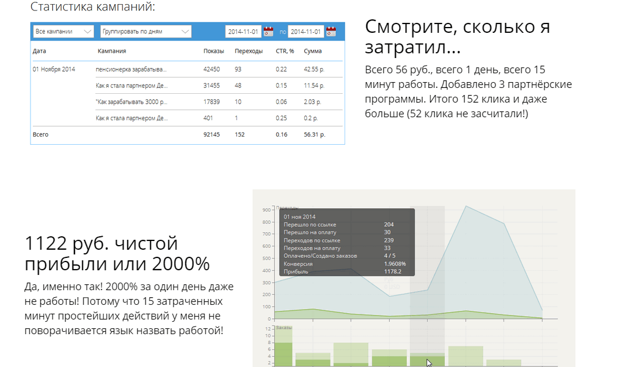Click the '1122 руб. чистой прибыли' heading
The width and height of the screenshot is (620, 367).
[117, 253]
